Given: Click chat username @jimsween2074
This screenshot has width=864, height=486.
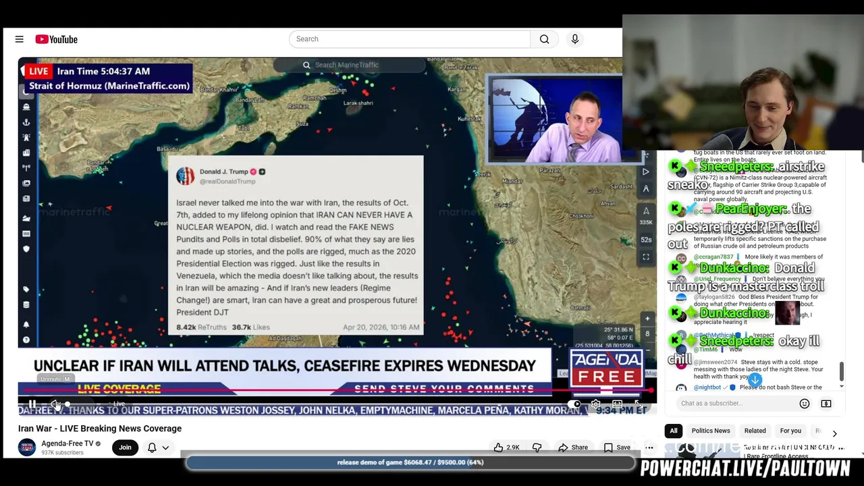Looking at the screenshot, I should click(x=715, y=362).
